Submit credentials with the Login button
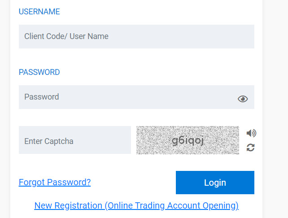 pyautogui.click(x=215, y=183)
